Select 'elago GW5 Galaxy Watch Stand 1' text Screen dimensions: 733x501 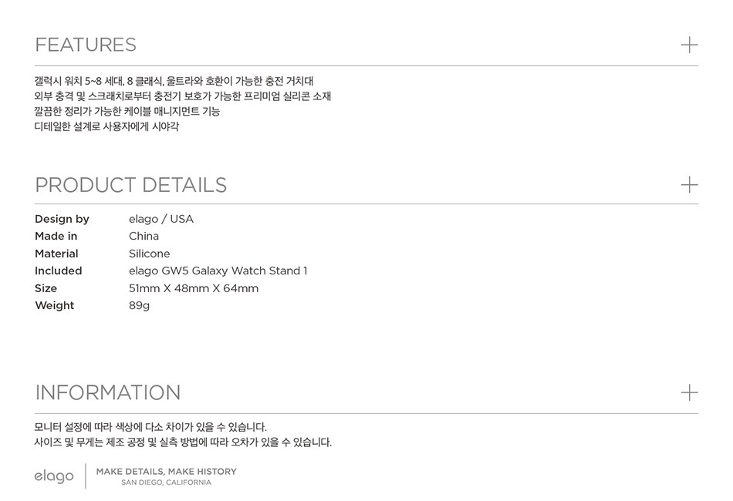pos(218,271)
